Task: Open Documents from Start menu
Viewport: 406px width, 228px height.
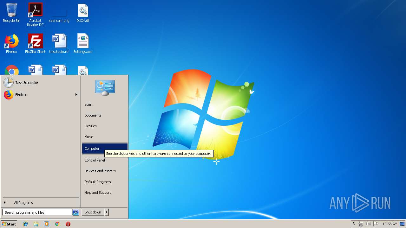Action: (x=105, y=115)
